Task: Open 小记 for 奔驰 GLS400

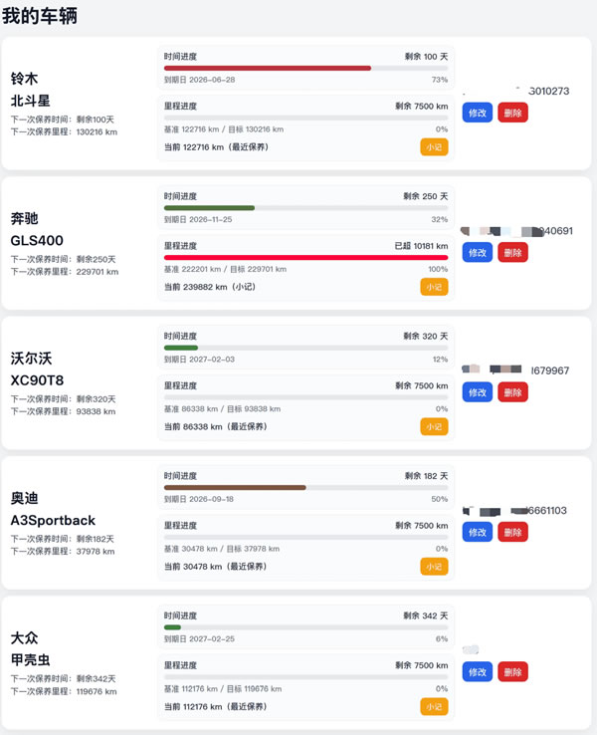Action: pyautogui.click(x=434, y=287)
